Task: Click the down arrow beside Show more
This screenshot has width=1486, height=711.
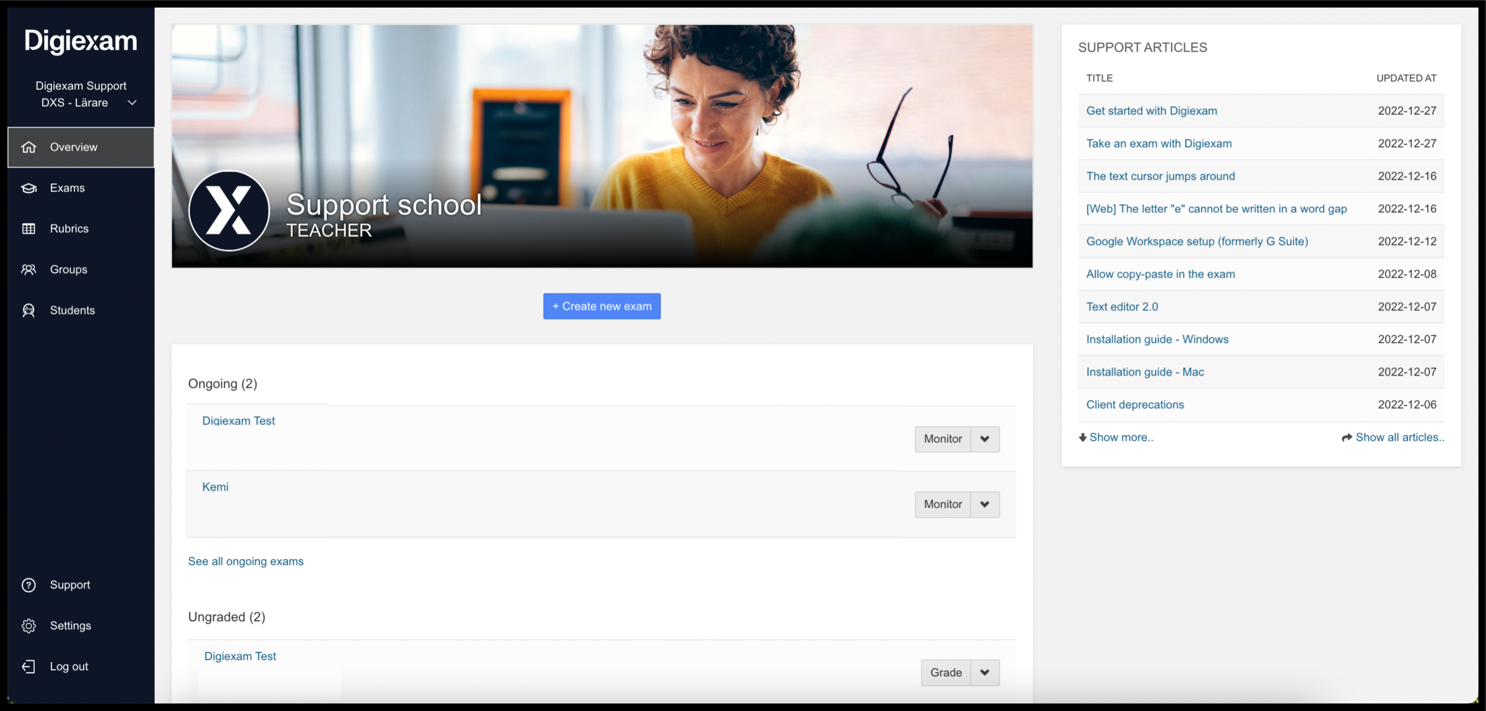Action: tap(1082, 438)
